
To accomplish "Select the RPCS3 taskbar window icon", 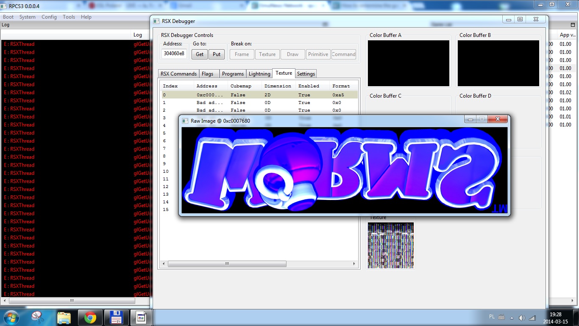I will coord(141,318).
